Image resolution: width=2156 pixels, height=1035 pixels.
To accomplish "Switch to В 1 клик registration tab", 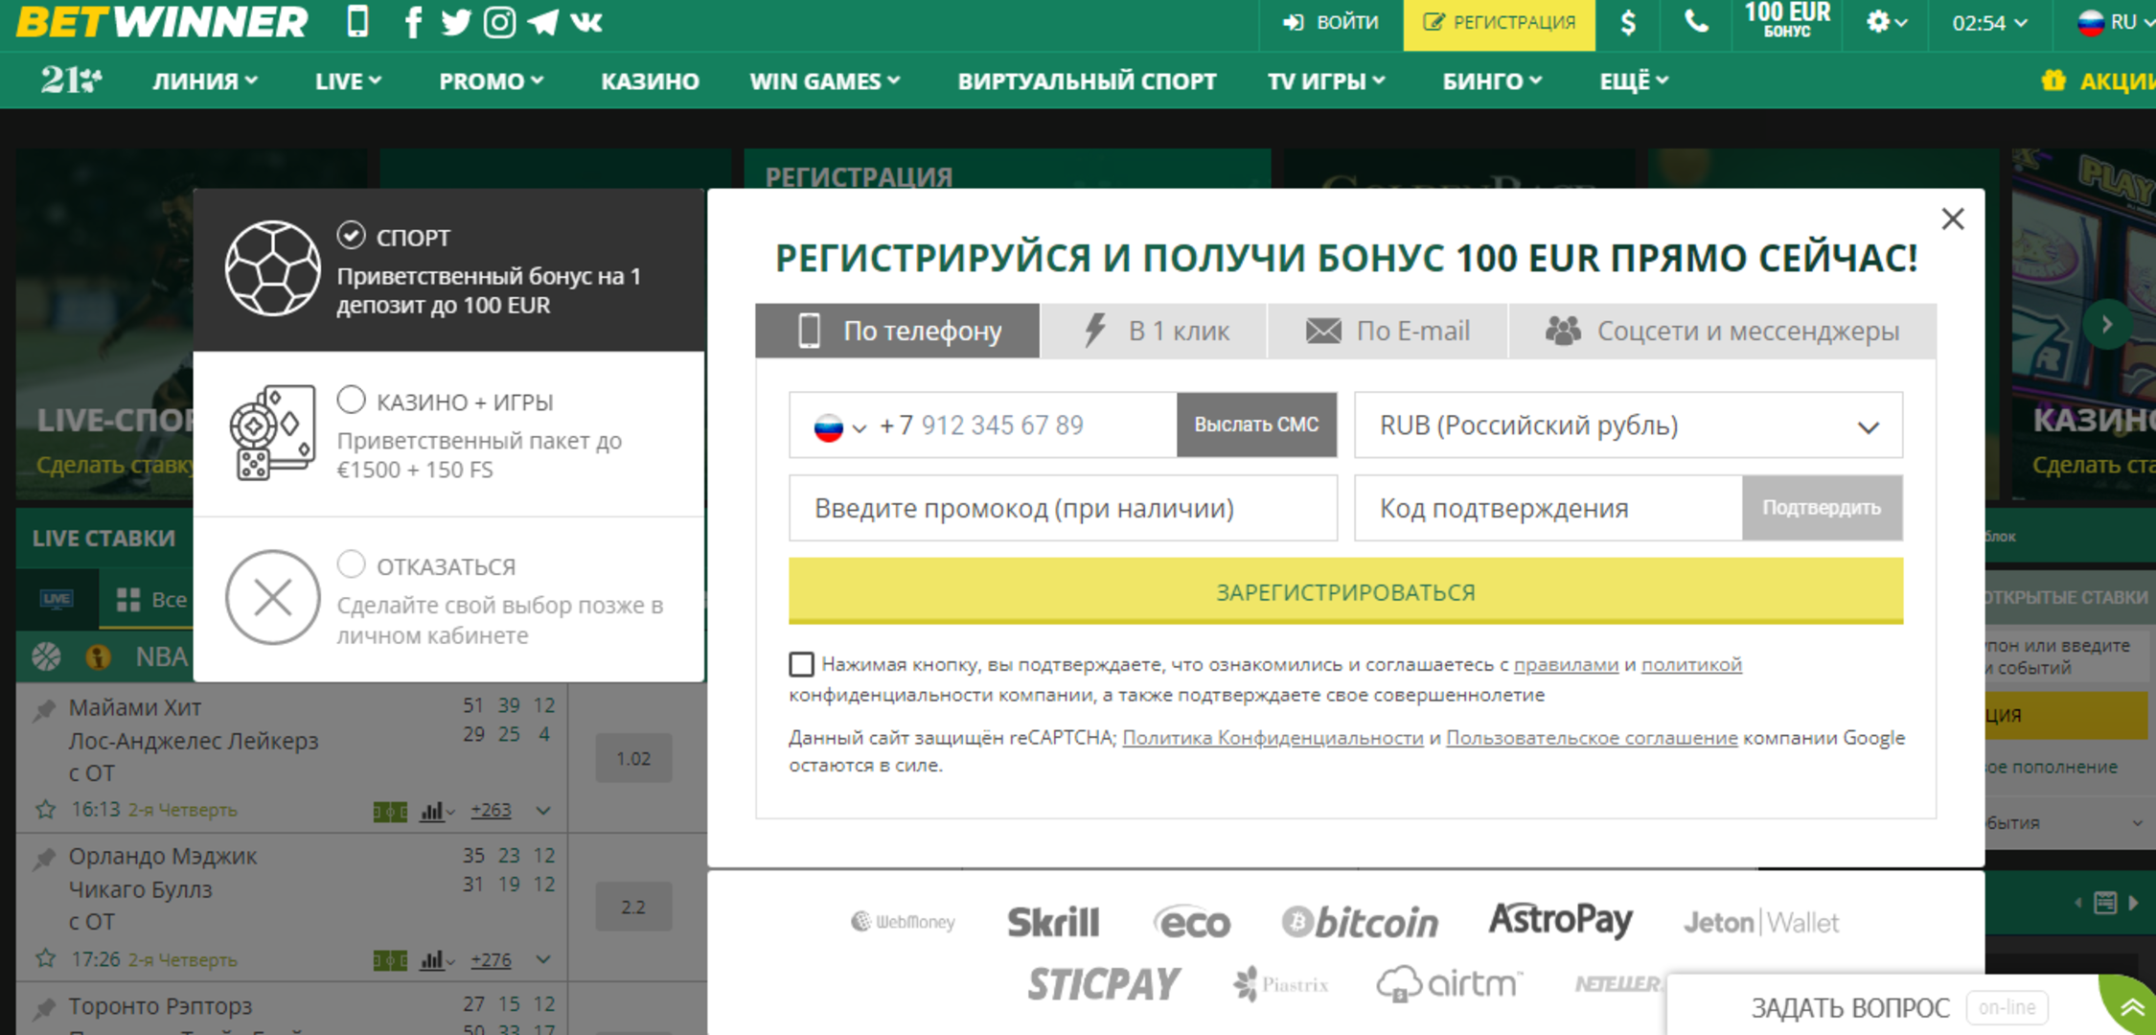I will coord(1154,332).
